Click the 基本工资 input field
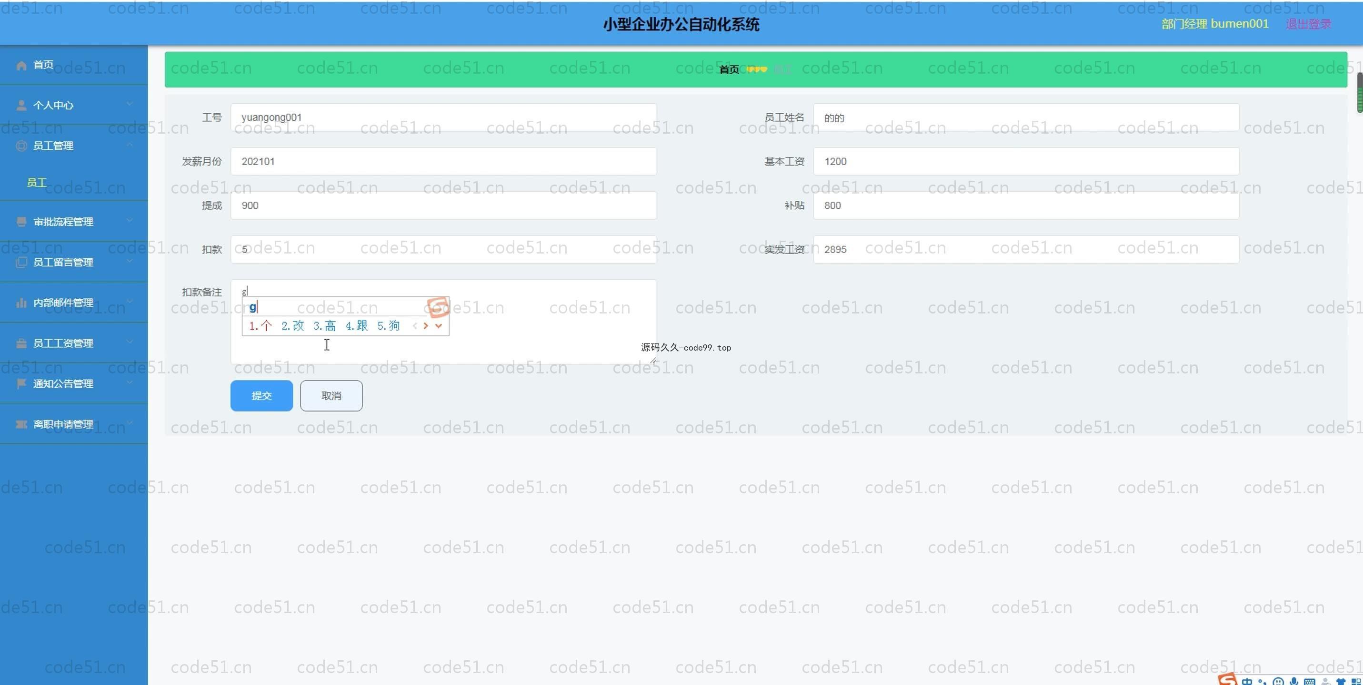The width and height of the screenshot is (1363, 685). [1026, 161]
